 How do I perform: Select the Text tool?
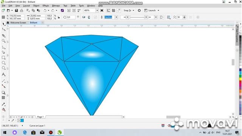3,74
